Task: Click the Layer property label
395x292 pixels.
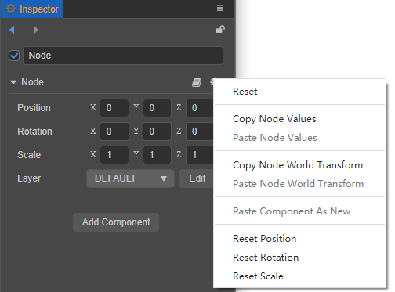Action: [29, 178]
